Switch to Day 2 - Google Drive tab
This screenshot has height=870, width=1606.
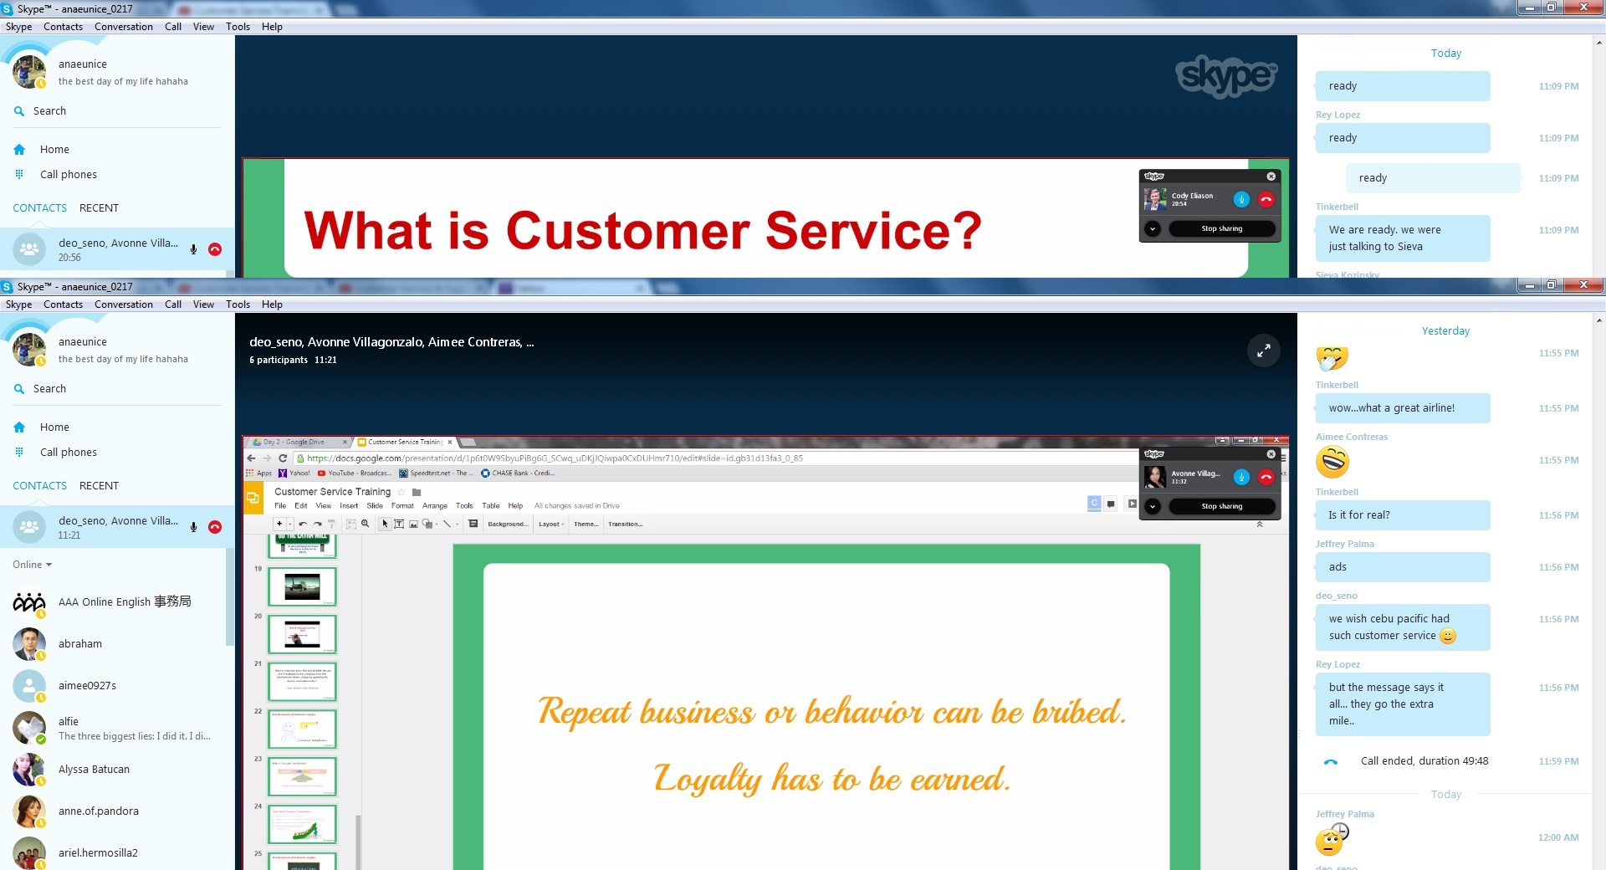point(298,442)
